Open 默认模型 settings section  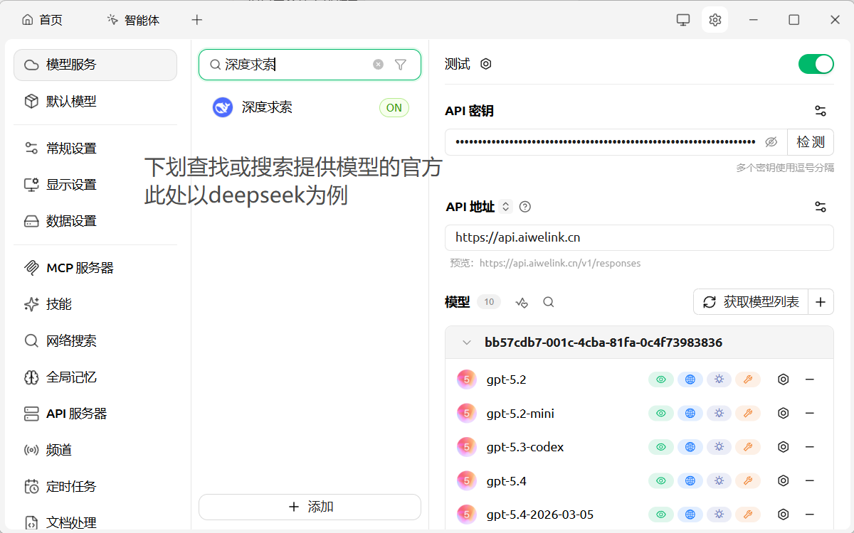(95, 101)
